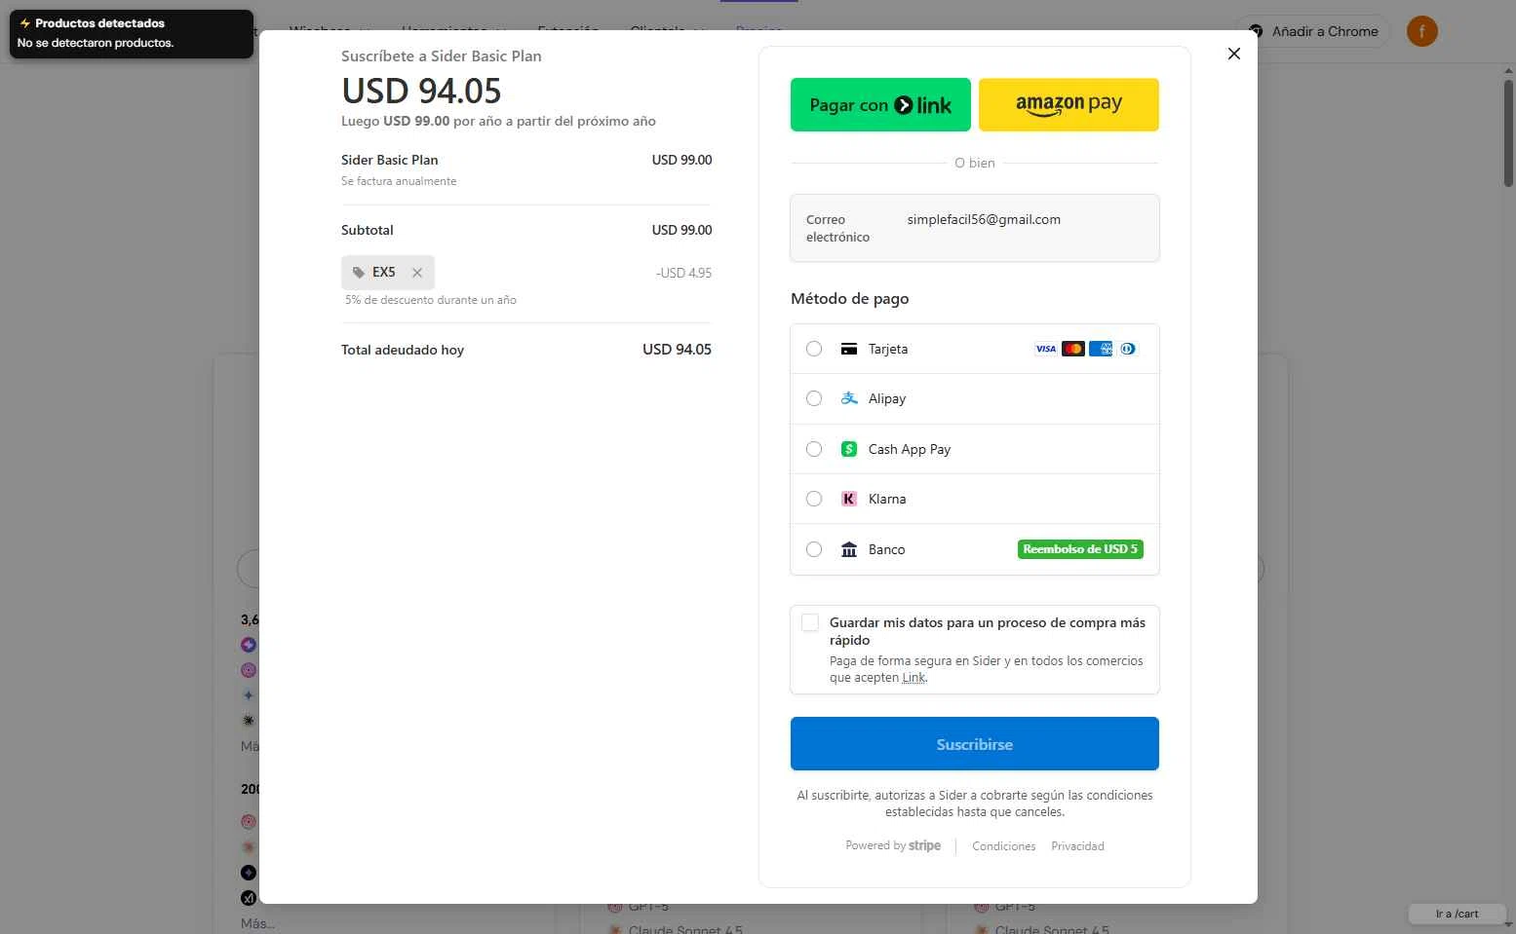Click the lightning icon in Productos detectados
1516x934 pixels.
(x=25, y=23)
